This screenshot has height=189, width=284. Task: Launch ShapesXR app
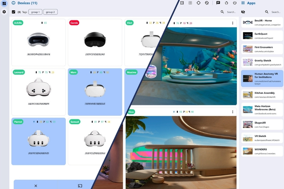click(262, 125)
